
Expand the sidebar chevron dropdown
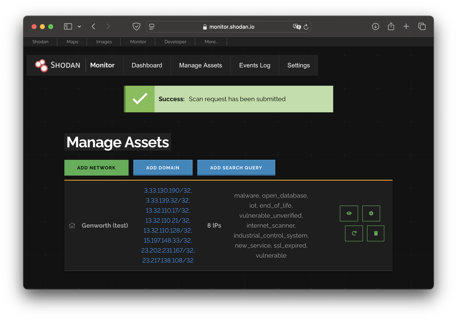click(79, 26)
